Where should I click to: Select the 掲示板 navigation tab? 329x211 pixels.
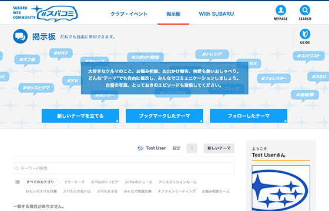173,14
